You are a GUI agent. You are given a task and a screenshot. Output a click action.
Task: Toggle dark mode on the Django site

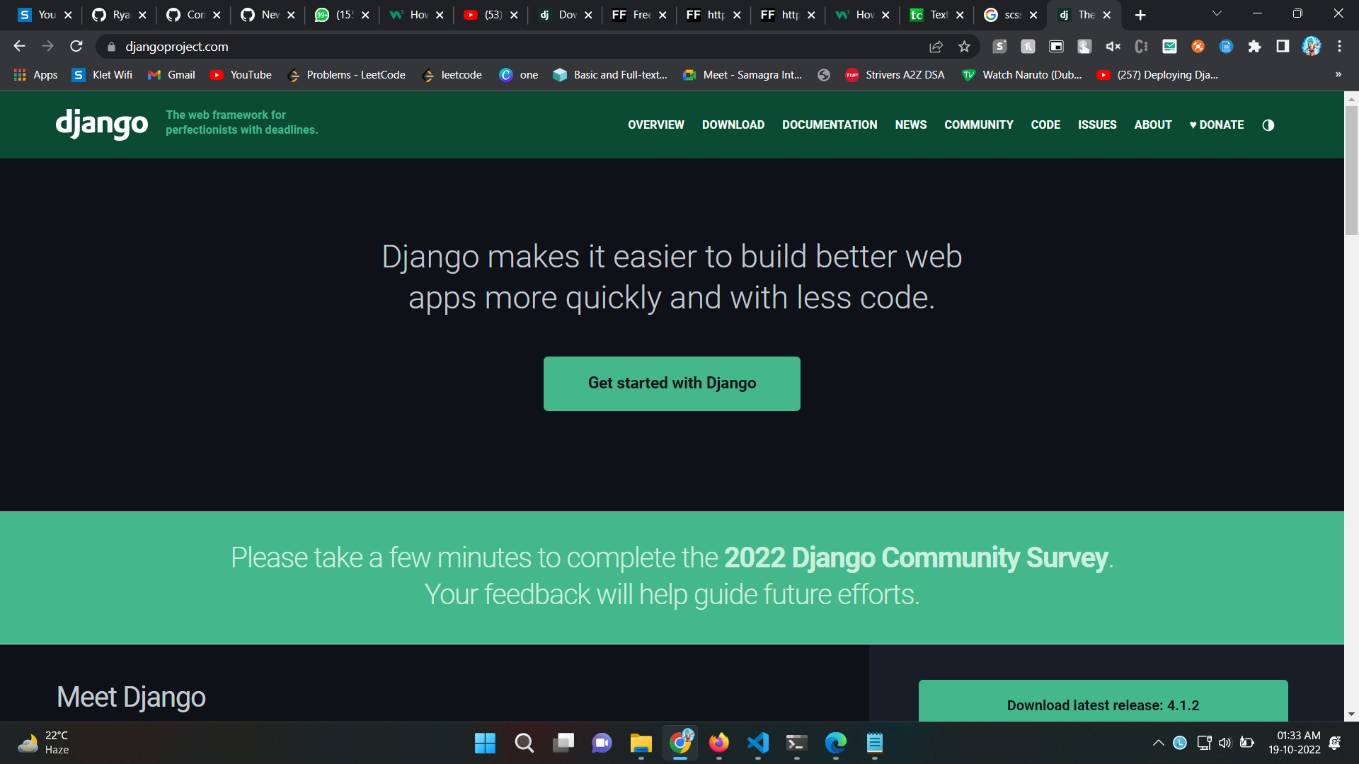click(1268, 125)
